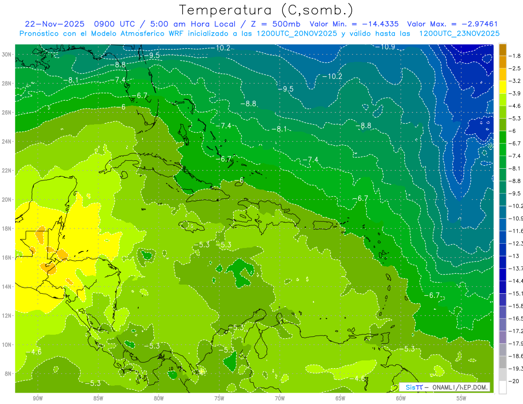
Task: Click the valid-until time "1200UTC_23NOV2025"
Action: (x=459, y=34)
